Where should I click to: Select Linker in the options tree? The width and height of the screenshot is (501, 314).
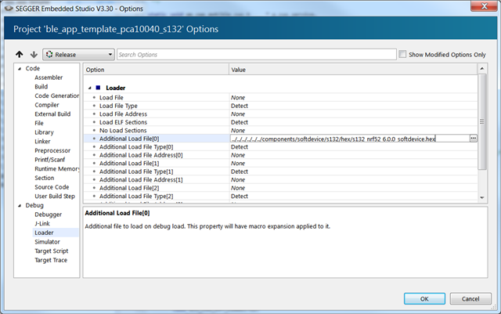pyautogui.click(x=42, y=141)
